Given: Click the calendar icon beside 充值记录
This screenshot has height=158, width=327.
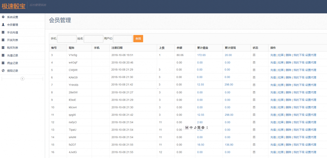Looking at the screenshot, I should (x=3, y=55).
